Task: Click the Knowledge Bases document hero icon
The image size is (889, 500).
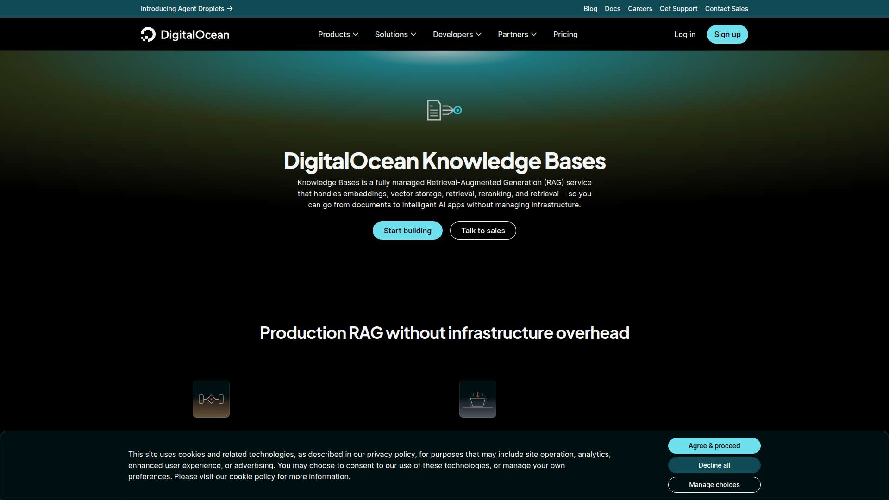Action: click(444, 110)
